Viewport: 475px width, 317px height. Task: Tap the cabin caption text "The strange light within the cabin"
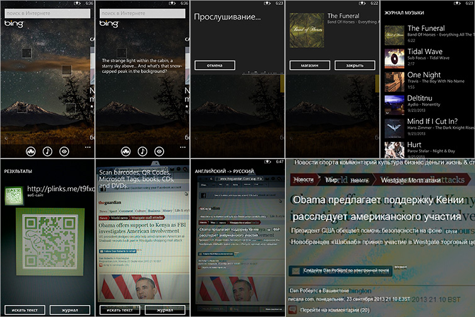(x=142, y=65)
